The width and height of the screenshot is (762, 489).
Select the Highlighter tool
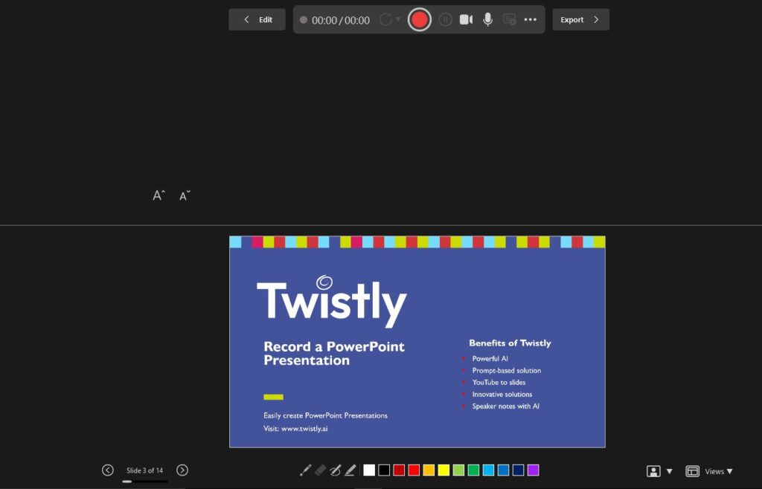pos(350,470)
